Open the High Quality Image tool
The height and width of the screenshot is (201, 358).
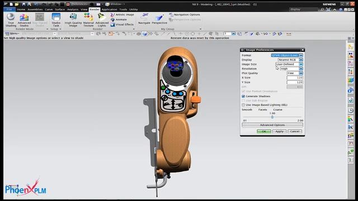(x=73, y=20)
